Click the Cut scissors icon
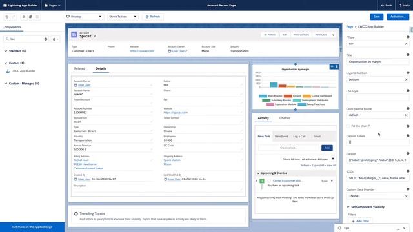The height and width of the screenshot is (232, 413). tap(24, 17)
